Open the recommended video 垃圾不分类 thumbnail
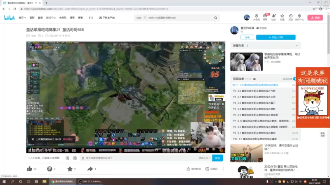This screenshot has height=185, width=330. coord(246,153)
